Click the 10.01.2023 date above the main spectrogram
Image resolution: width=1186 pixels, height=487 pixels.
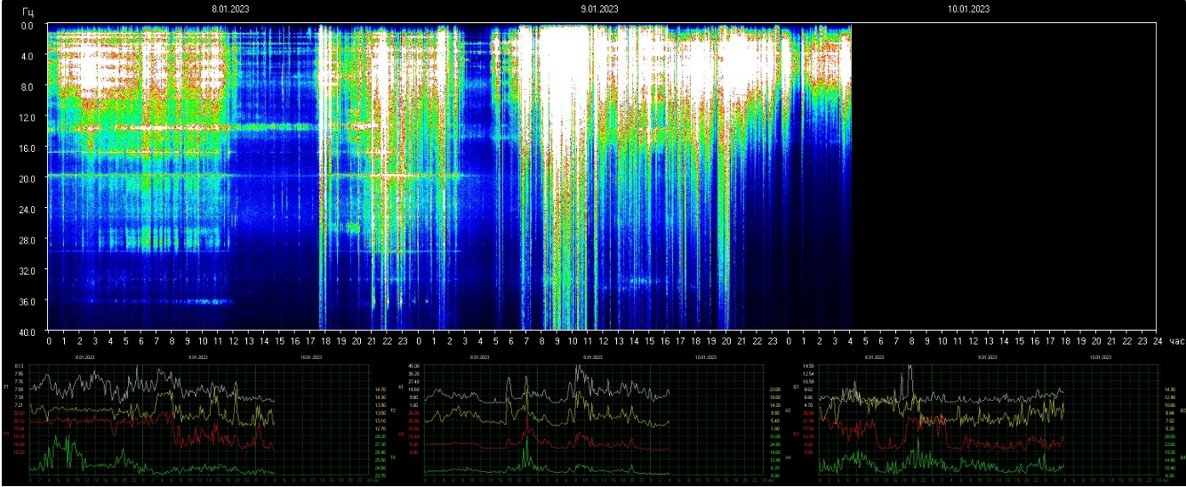(x=968, y=8)
